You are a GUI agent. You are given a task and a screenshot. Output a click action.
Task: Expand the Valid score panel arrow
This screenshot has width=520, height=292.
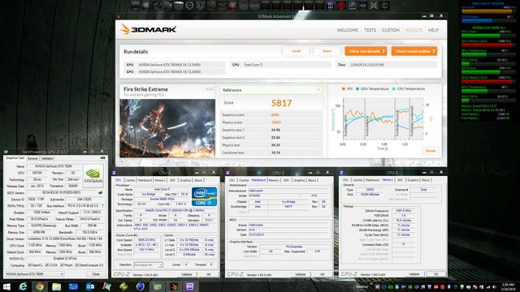(x=318, y=90)
